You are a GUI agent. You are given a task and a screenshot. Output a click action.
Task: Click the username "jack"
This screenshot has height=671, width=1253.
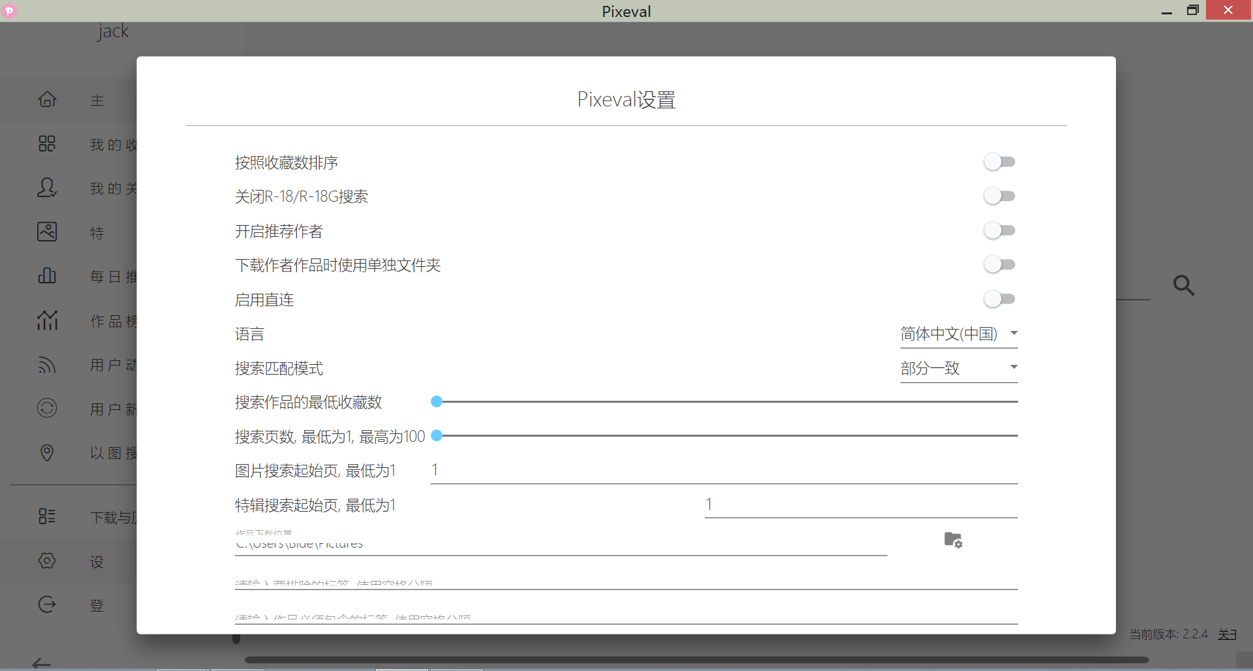(x=113, y=31)
